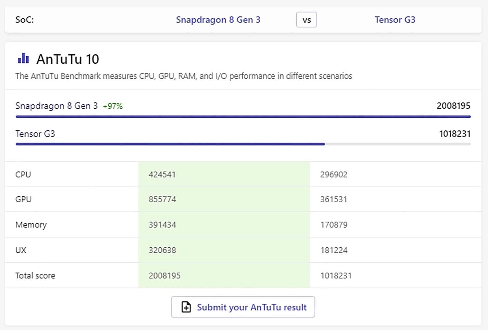Click the GPU value 361531
Image resolution: width=488 pixels, height=330 pixels.
tap(333, 199)
